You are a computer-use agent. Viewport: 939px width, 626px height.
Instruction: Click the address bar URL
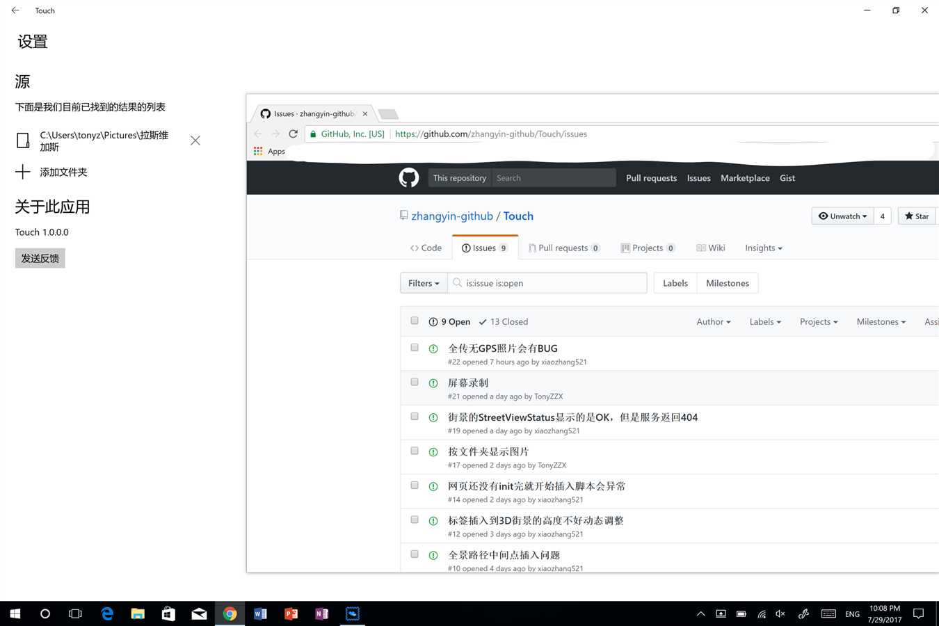[x=491, y=134]
